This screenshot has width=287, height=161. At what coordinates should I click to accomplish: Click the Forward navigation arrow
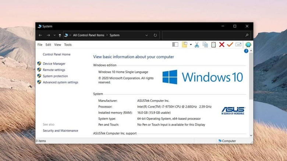48,35
